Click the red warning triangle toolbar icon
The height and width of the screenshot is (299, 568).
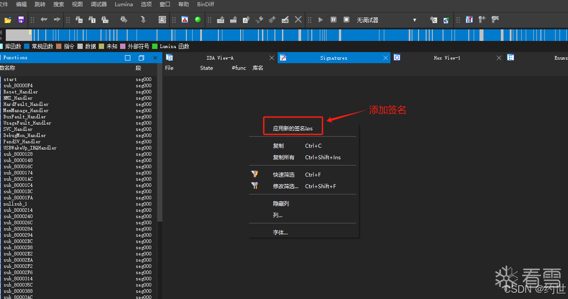[185, 20]
